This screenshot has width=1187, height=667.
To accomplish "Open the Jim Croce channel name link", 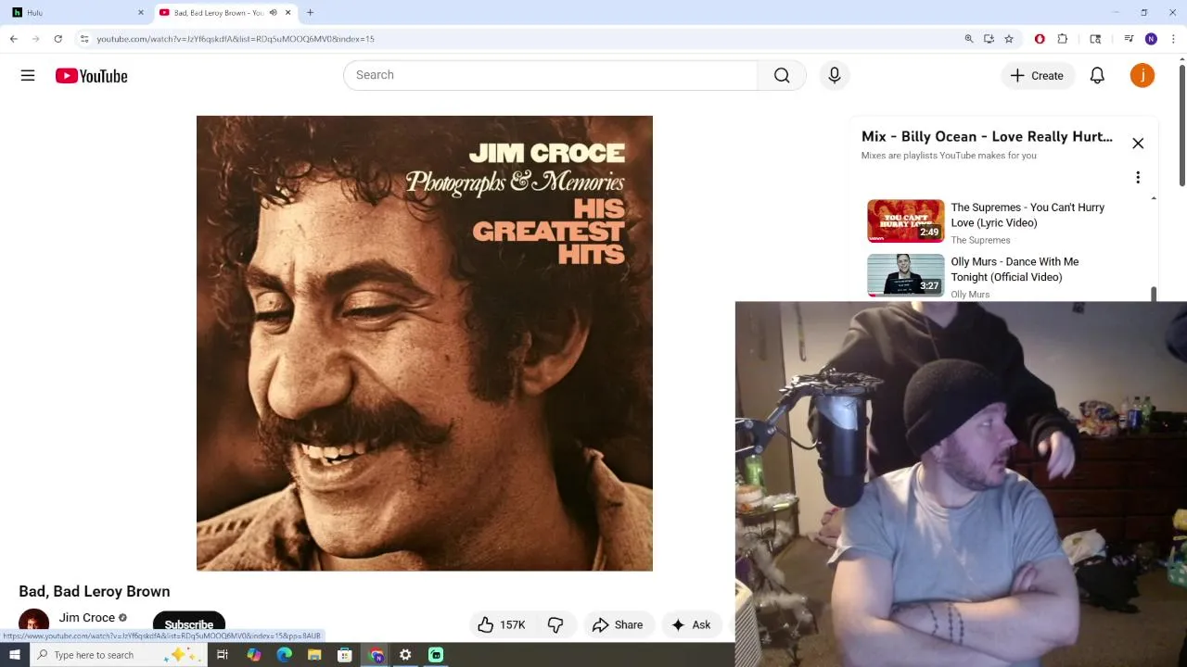I will (x=87, y=618).
